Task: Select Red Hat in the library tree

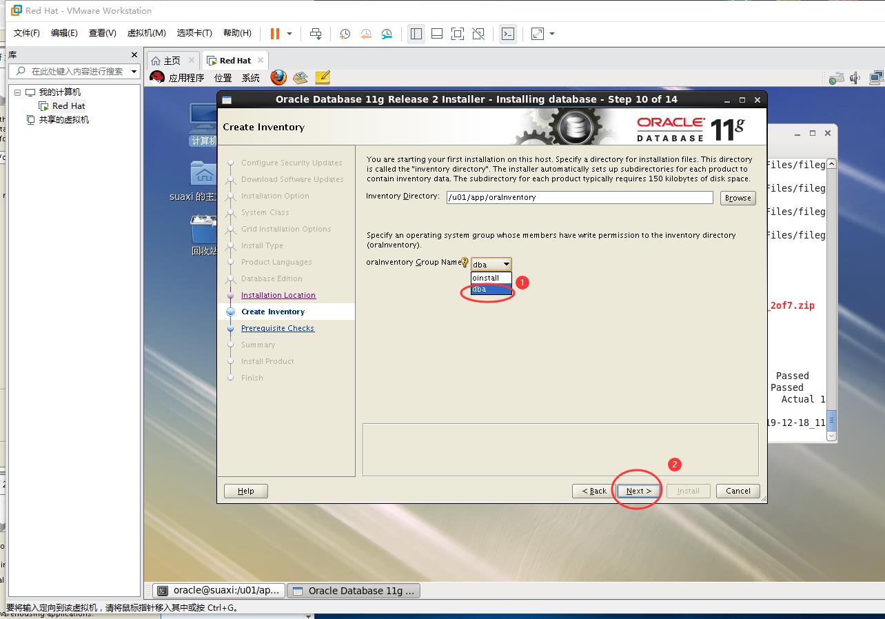Action: point(68,106)
